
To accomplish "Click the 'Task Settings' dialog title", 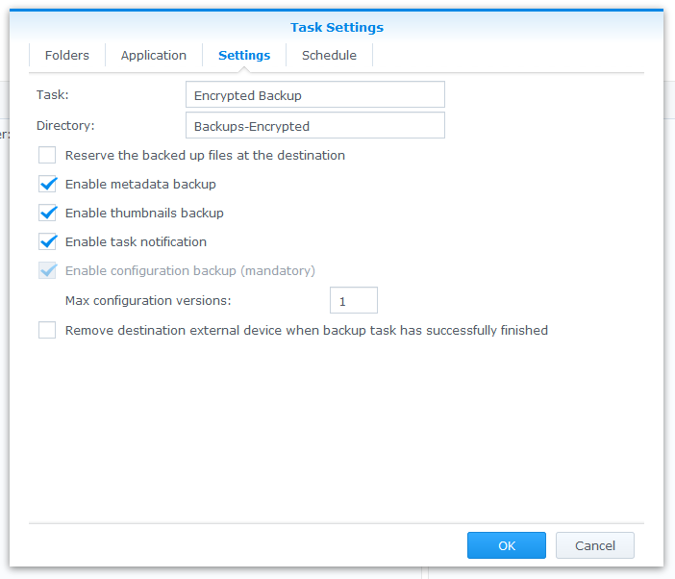I will coord(337,28).
